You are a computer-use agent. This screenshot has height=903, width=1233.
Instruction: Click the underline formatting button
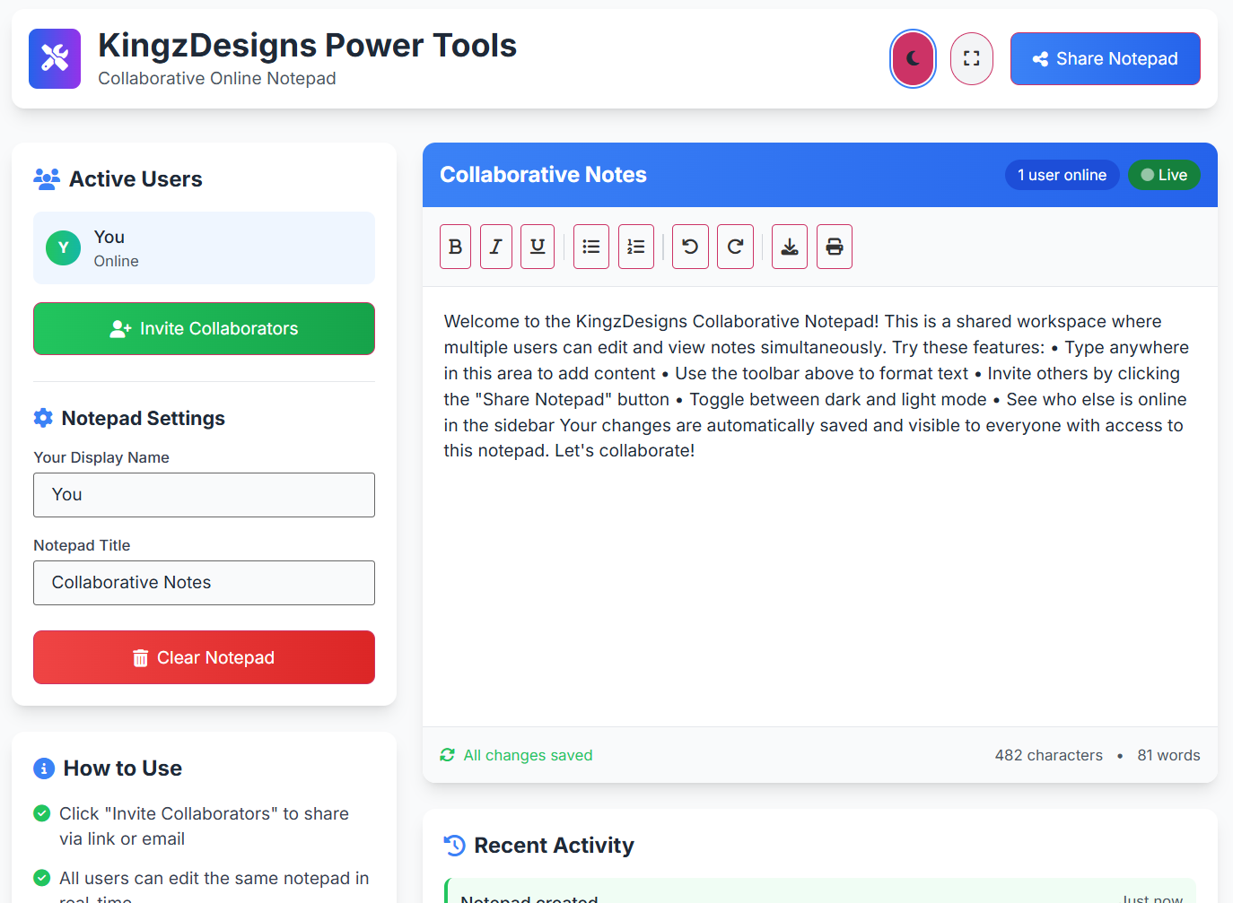538,247
